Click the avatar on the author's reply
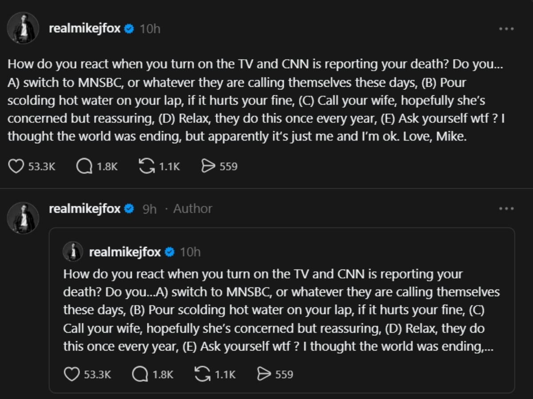Image resolution: width=533 pixels, height=399 pixels. pos(23,217)
